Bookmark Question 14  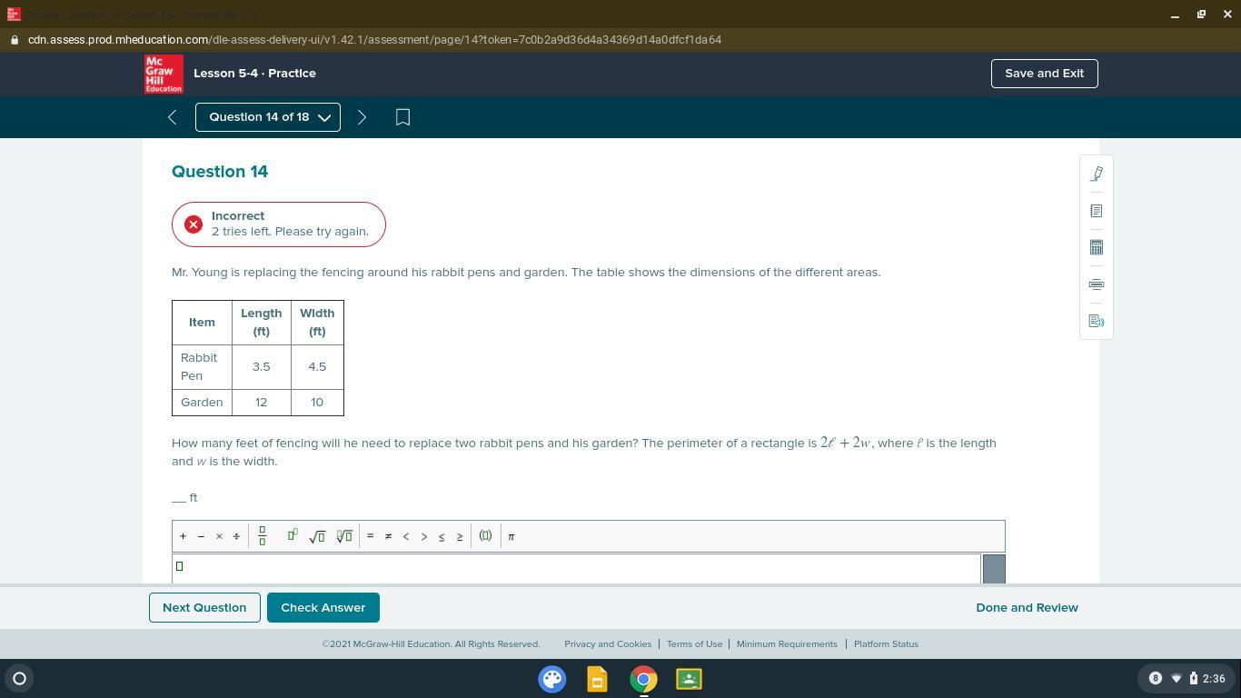402,117
